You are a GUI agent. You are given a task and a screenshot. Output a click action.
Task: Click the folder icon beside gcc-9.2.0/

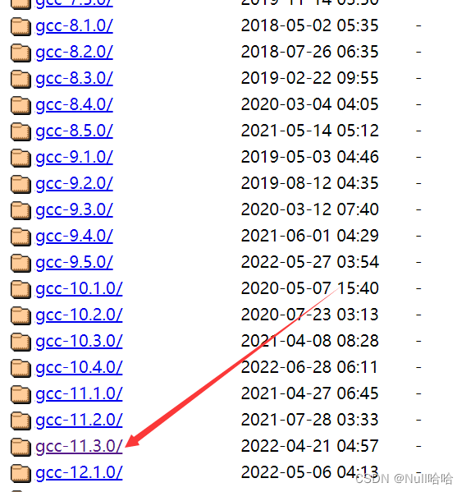pyautogui.click(x=21, y=185)
